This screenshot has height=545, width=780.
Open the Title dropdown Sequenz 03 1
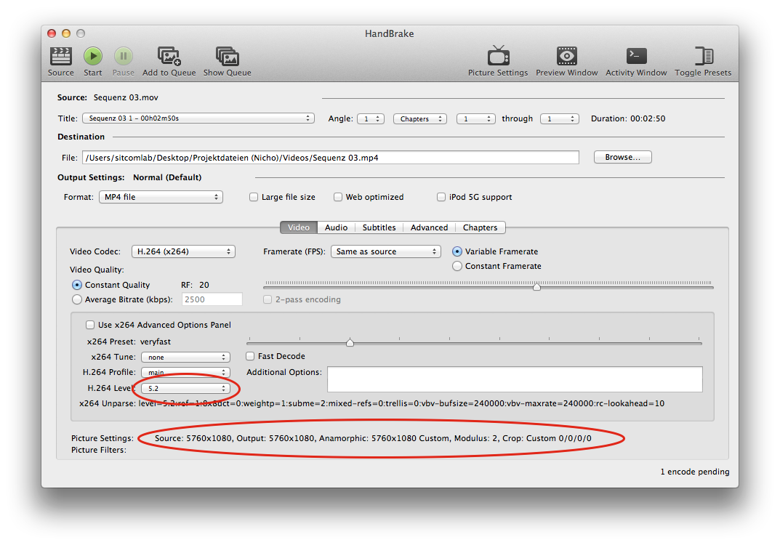point(198,118)
